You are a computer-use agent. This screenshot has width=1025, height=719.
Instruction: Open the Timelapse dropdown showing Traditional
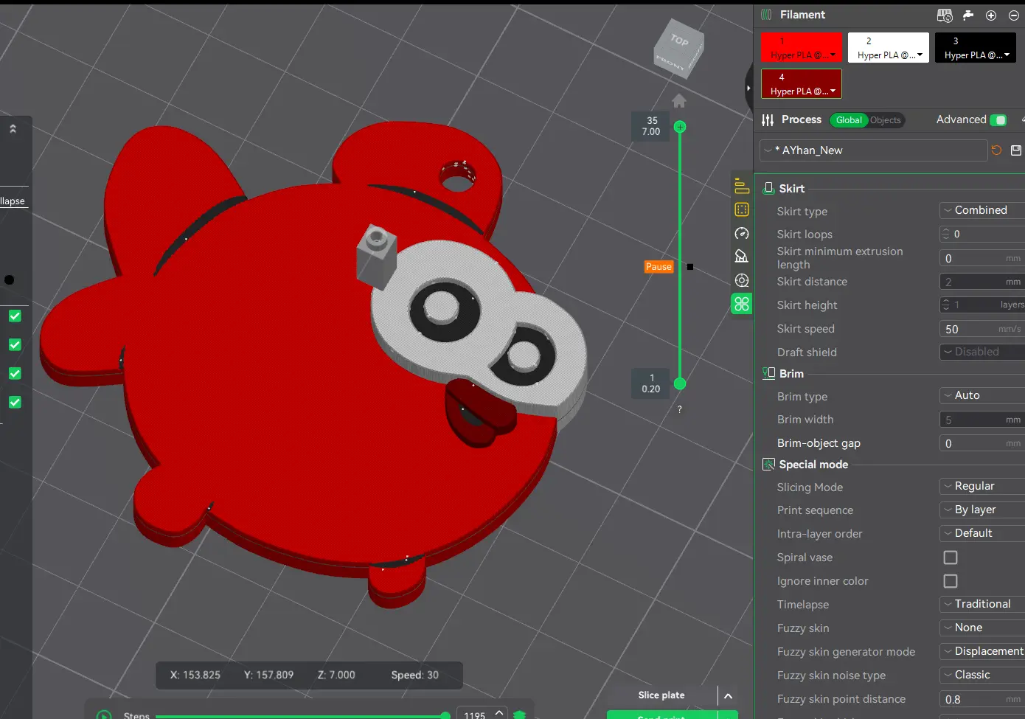pos(982,604)
